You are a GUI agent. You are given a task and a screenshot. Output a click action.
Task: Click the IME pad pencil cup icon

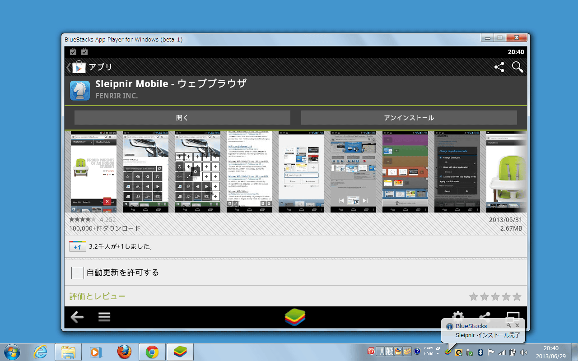[x=398, y=351]
